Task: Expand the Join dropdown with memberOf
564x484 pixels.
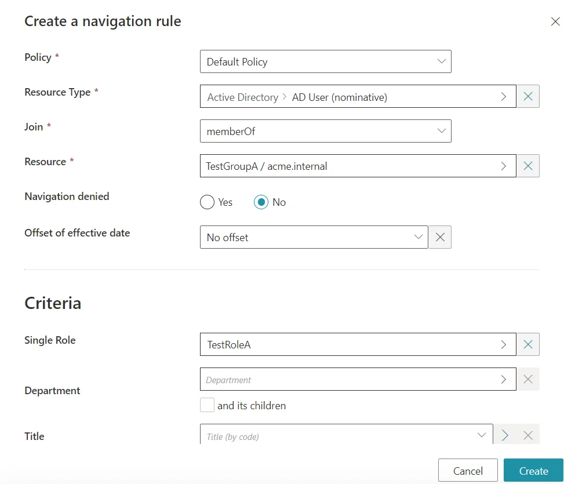Action: click(x=326, y=131)
